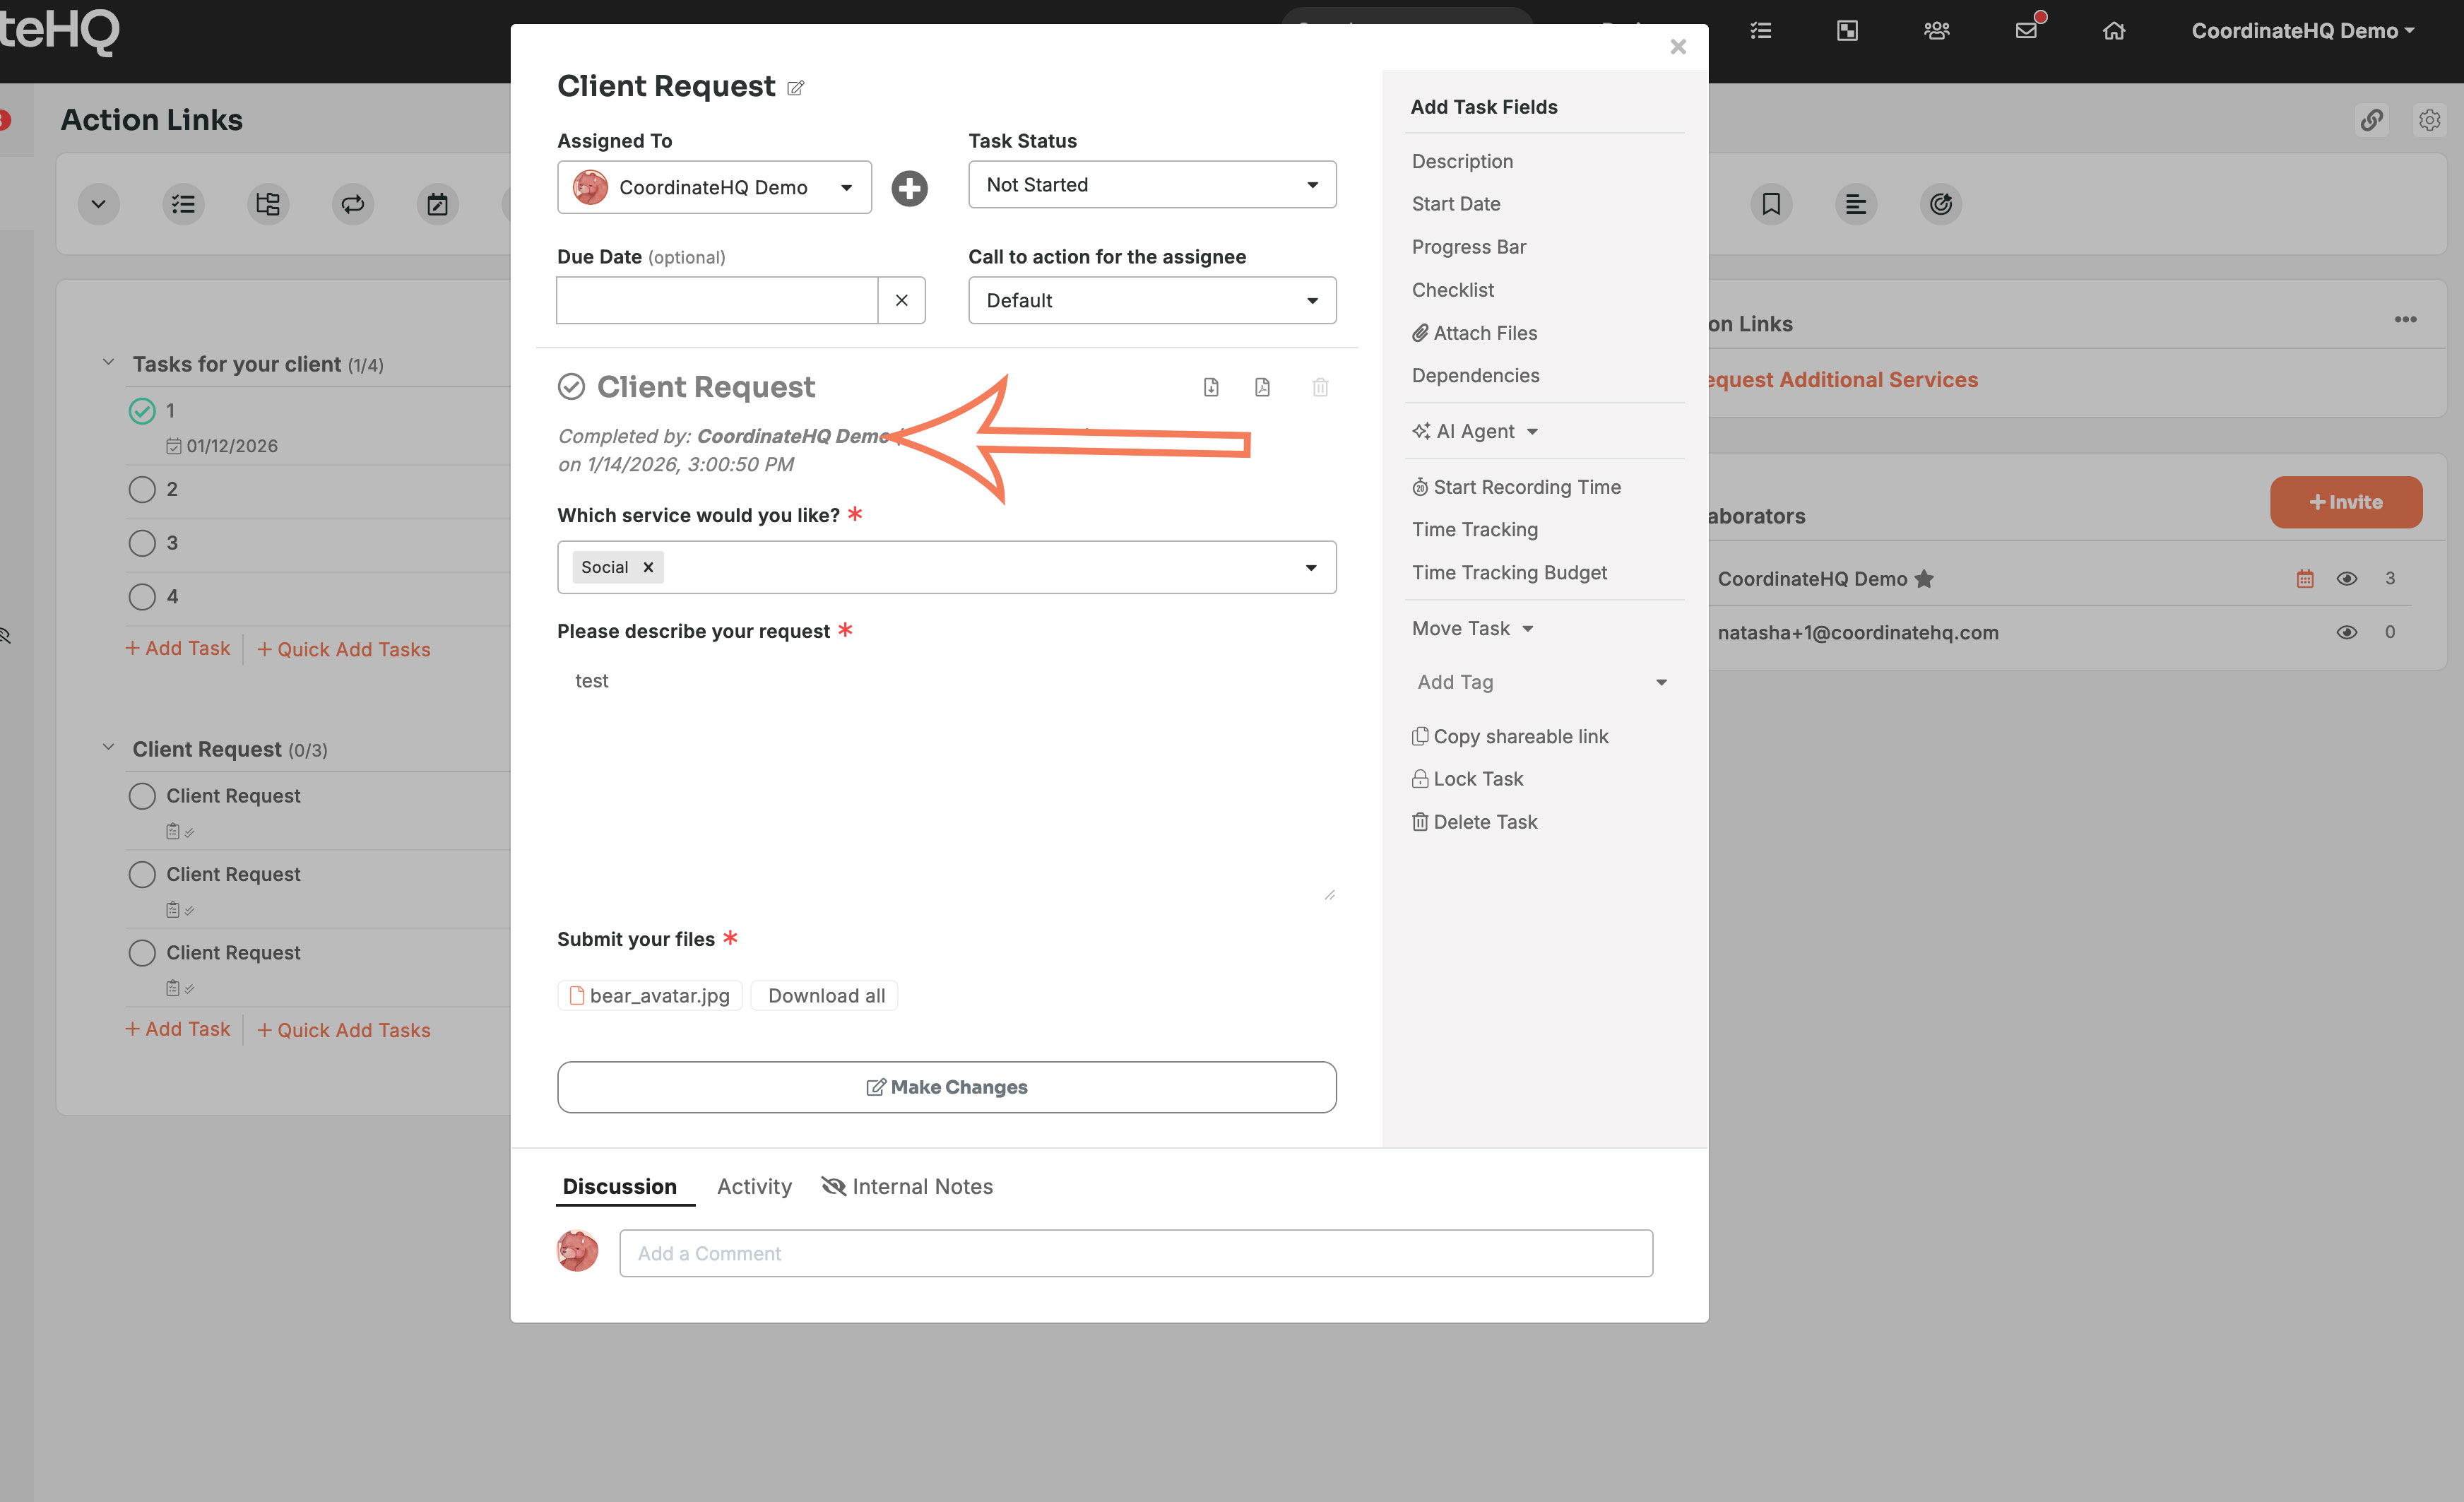2464x1502 pixels.
Task: Check the last Client Request task circle
Action: pyautogui.click(x=142, y=953)
